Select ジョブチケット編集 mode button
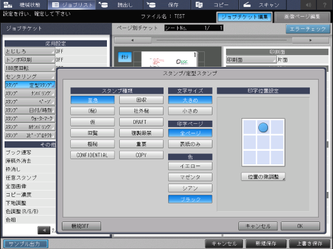 coord(245,17)
